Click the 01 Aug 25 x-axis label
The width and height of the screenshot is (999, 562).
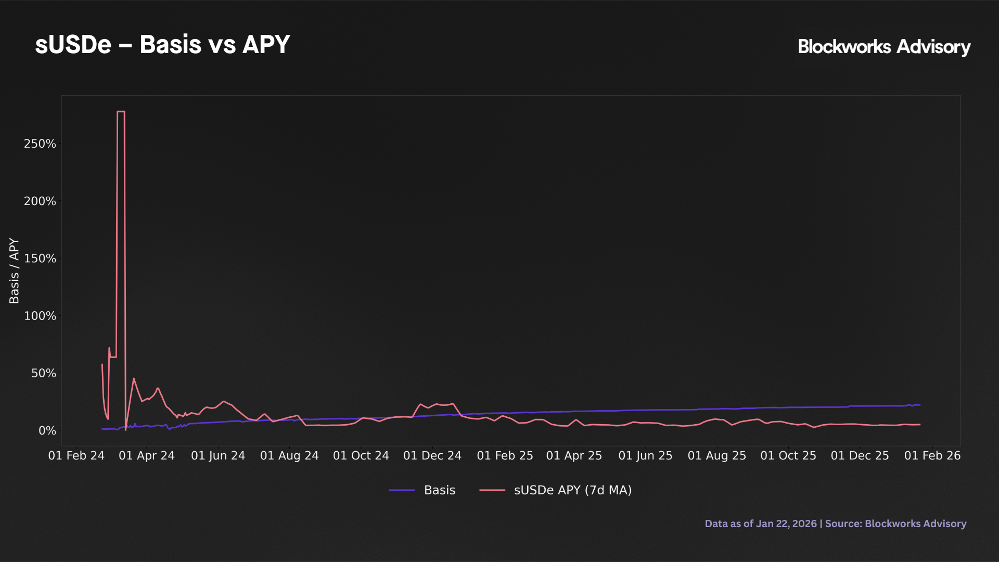coord(716,455)
